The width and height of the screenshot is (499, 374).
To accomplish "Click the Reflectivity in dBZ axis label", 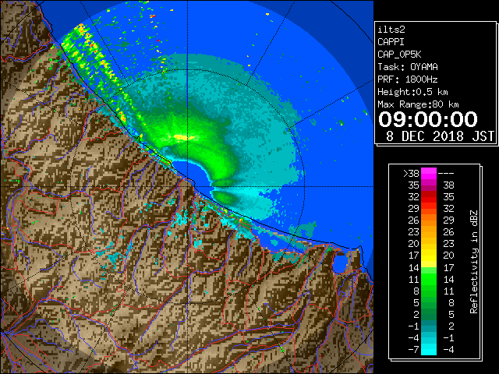I will click(474, 262).
